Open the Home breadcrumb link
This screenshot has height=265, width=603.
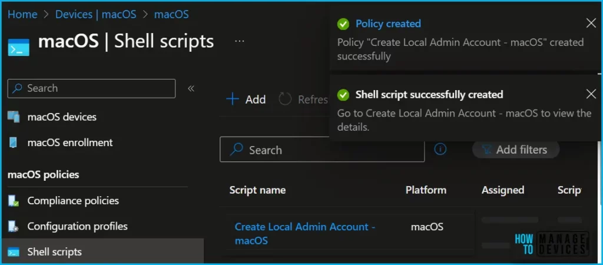pyautogui.click(x=22, y=15)
